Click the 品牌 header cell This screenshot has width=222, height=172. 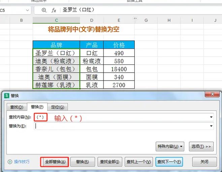pos(56,45)
